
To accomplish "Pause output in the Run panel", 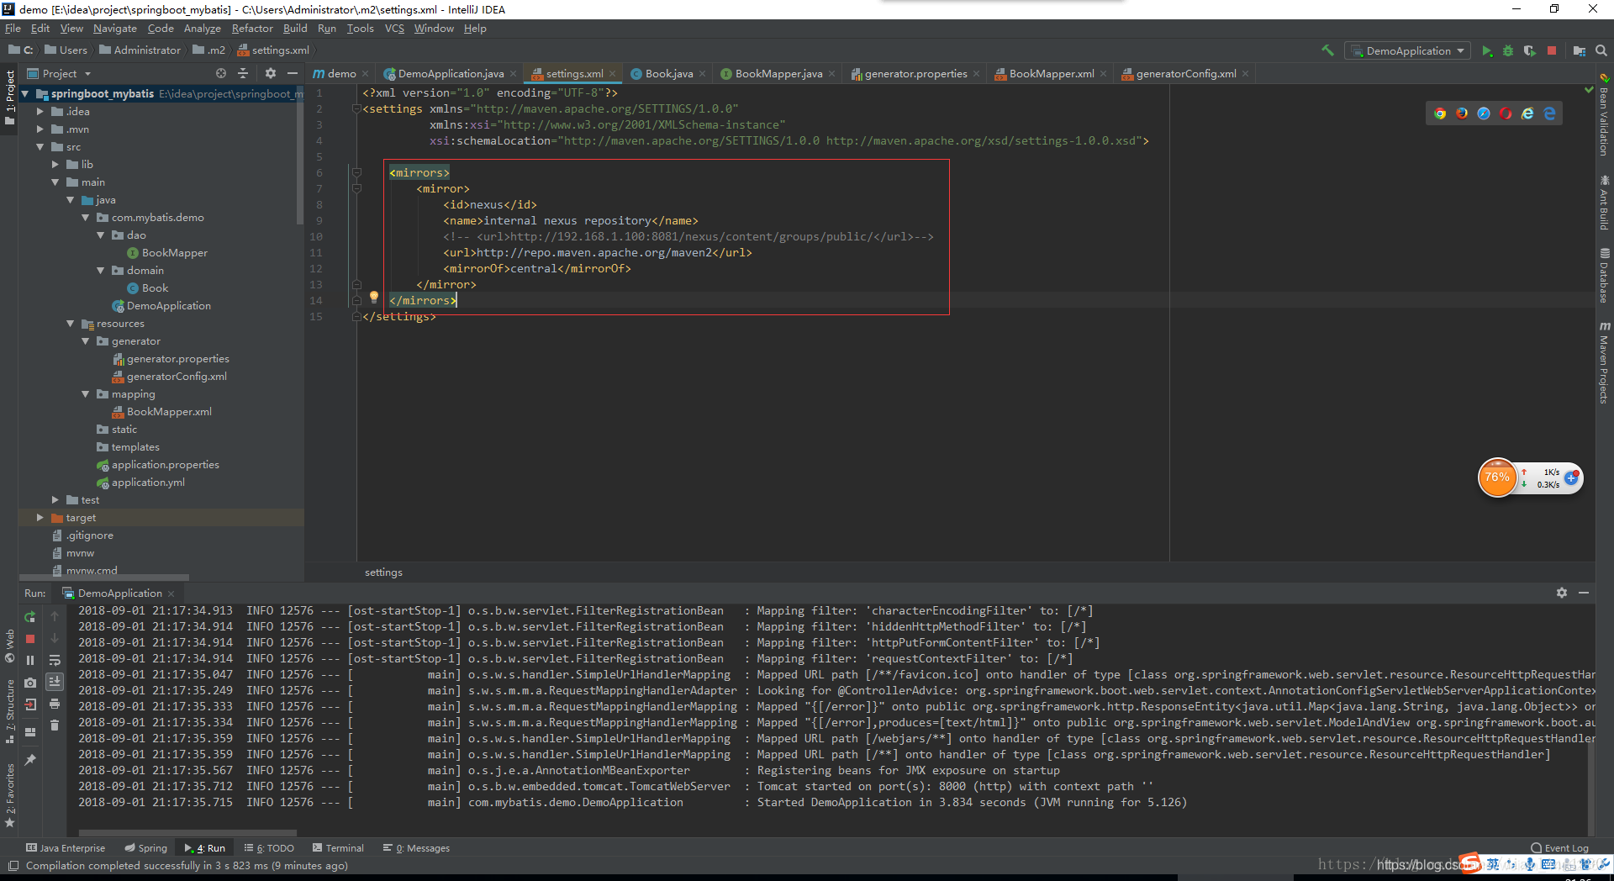I will [30, 661].
